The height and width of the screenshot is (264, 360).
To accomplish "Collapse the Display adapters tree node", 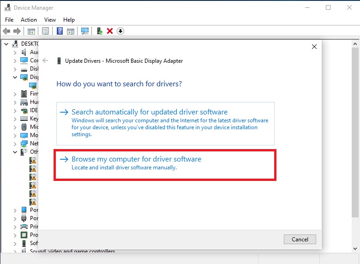I will click(15, 77).
